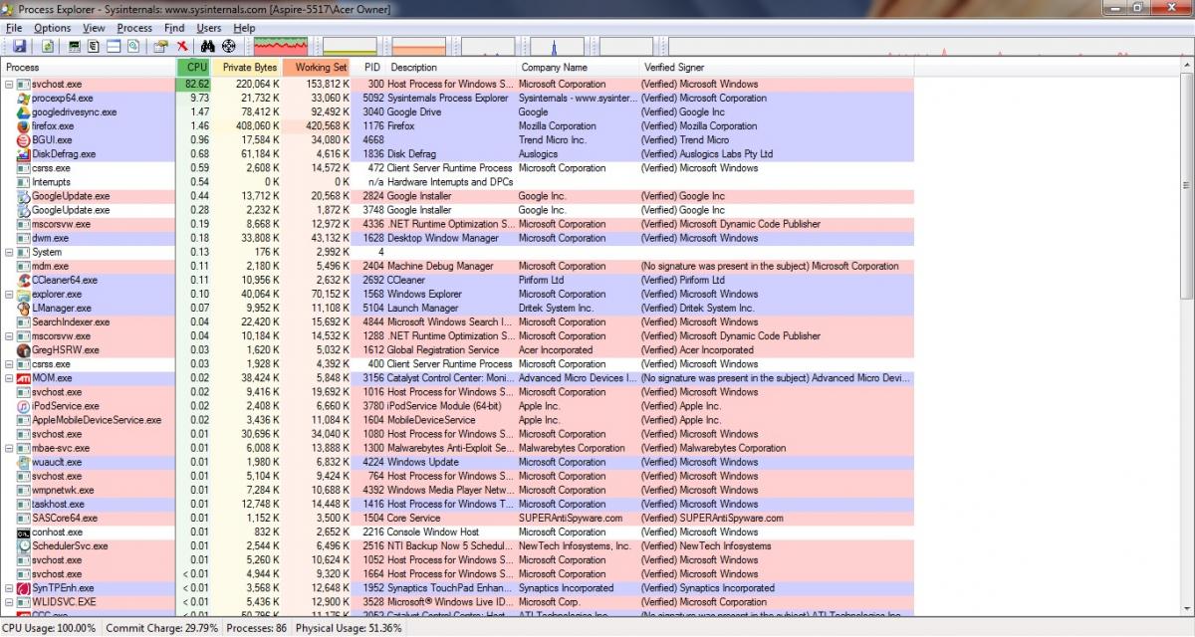Click the crosshair Find Window's Process icon

tap(229, 46)
